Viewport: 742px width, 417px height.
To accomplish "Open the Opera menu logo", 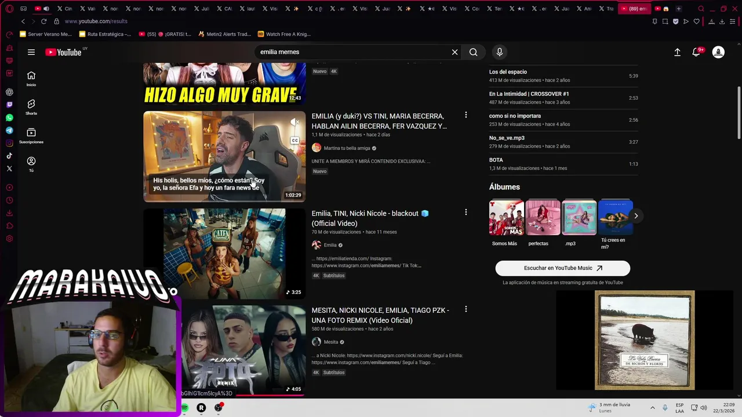I will click(9, 9).
